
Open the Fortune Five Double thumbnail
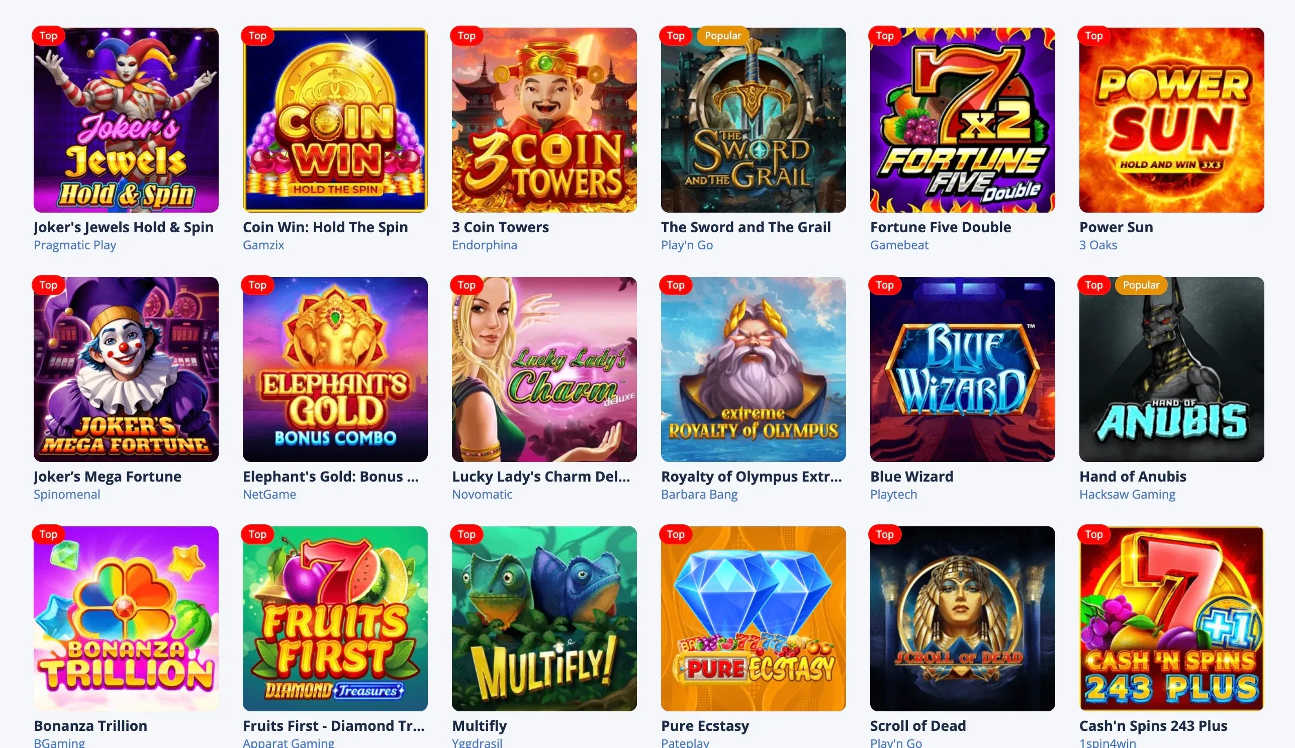962,120
